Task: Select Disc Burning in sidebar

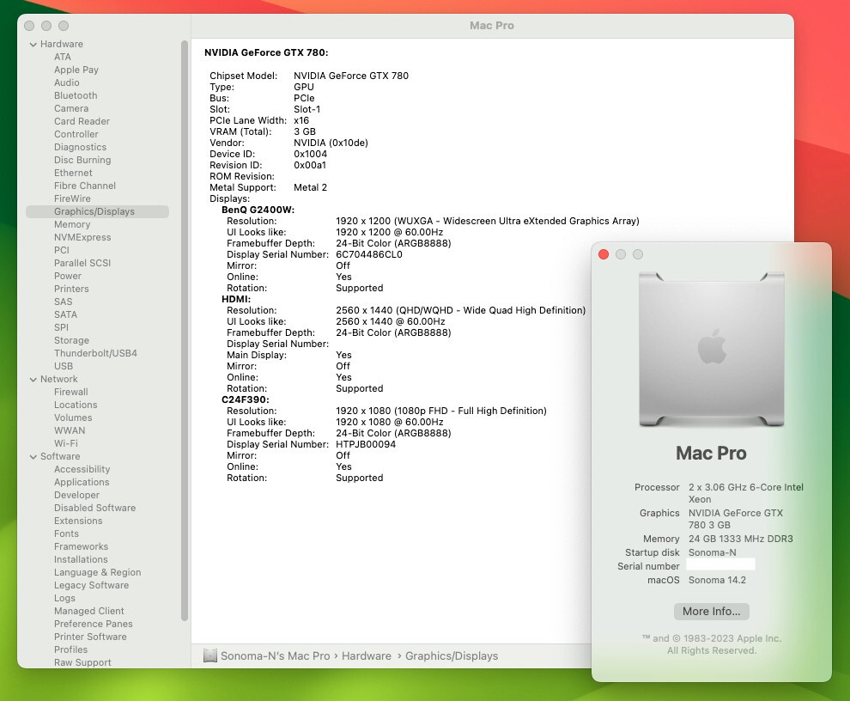Action: [82, 160]
